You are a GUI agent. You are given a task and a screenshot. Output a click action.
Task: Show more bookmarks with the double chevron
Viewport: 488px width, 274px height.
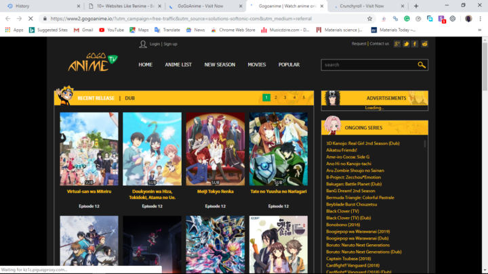[x=480, y=30]
